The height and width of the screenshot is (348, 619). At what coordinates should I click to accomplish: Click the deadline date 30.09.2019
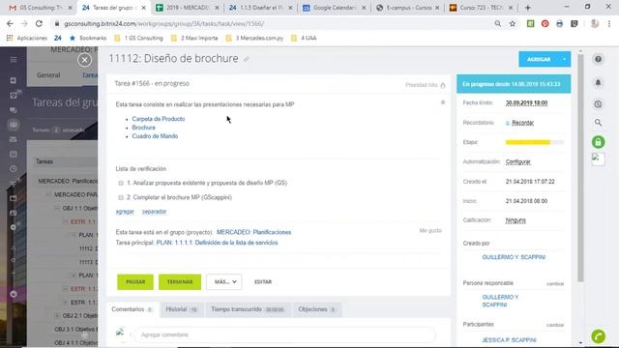click(526, 103)
